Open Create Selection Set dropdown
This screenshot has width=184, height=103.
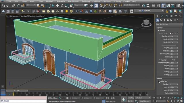(x=132, y=5)
